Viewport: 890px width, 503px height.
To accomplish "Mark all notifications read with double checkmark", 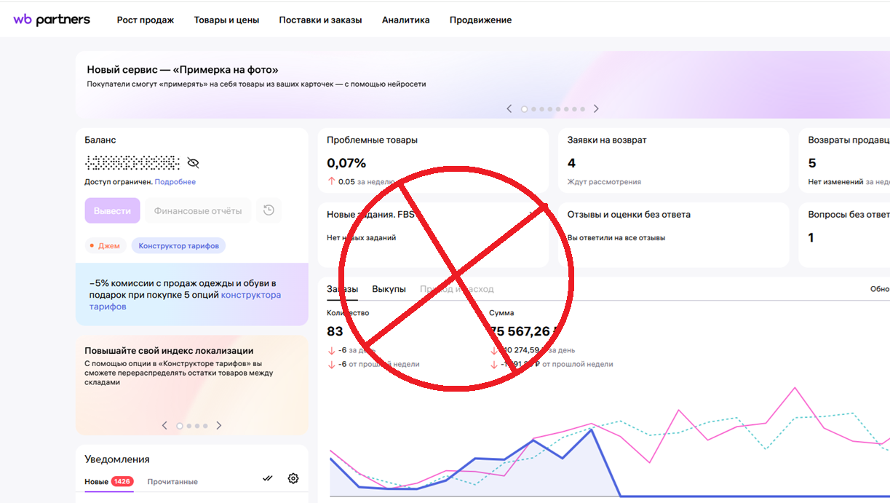I will click(267, 478).
